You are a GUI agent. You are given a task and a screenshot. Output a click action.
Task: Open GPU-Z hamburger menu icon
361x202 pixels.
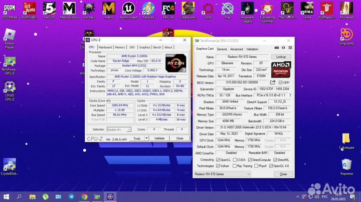(x=290, y=47)
